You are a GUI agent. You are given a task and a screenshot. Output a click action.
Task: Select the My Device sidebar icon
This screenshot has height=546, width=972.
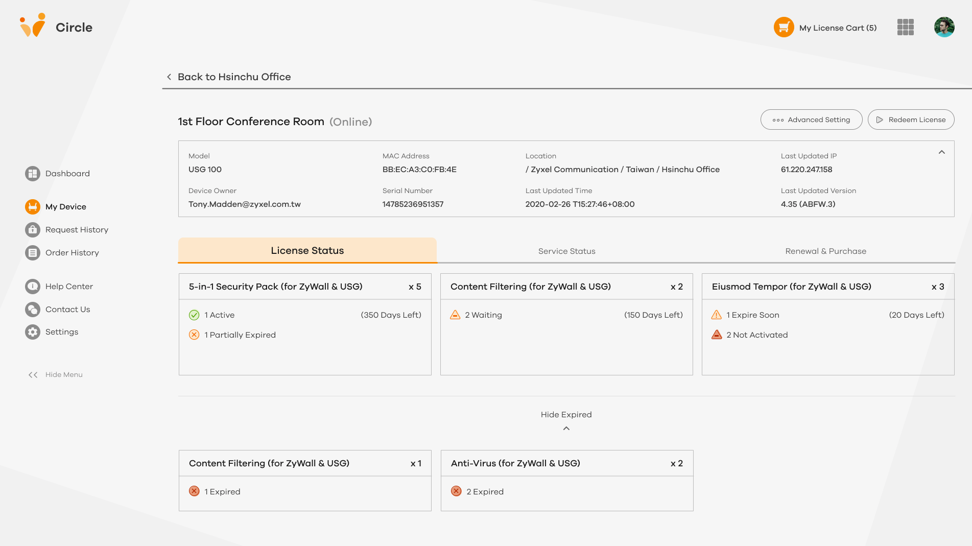33,207
